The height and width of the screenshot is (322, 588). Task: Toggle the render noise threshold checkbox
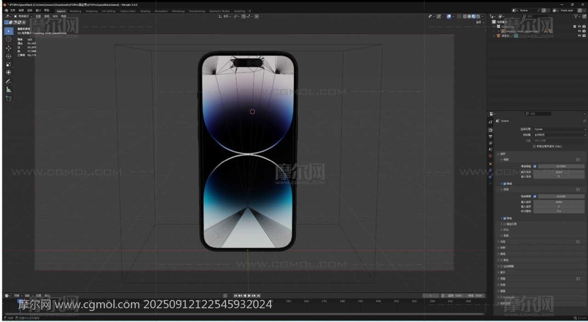point(535,196)
